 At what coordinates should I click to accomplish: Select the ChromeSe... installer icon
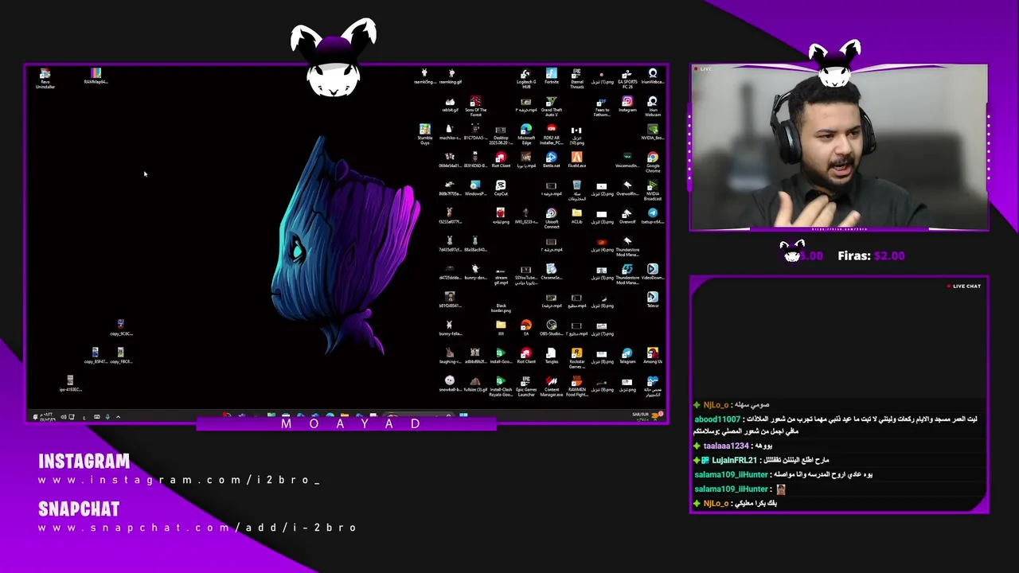coord(551,271)
